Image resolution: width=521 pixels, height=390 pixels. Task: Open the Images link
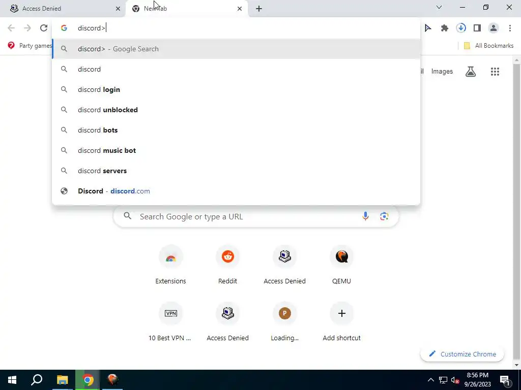pos(442,71)
